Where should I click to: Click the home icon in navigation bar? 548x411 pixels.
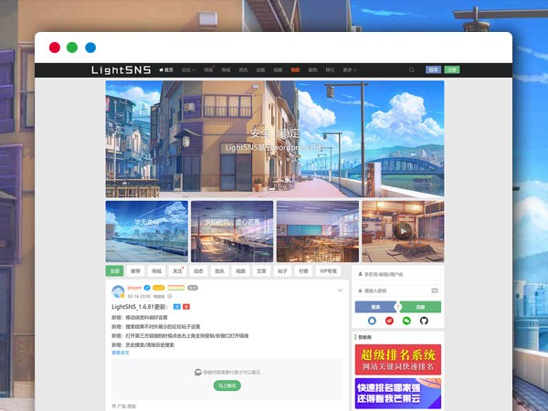161,69
